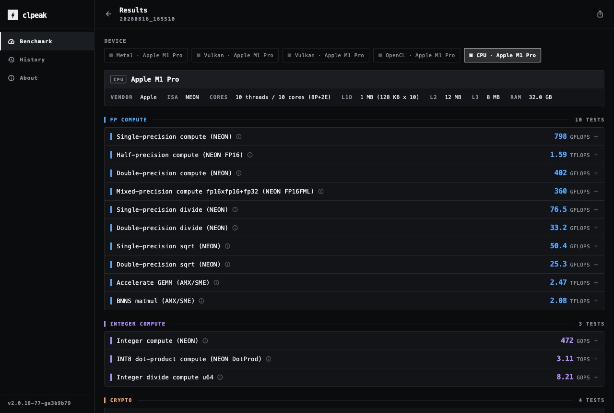Show info for Integer divide compute u64

pyautogui.click(x=220, y=377)
